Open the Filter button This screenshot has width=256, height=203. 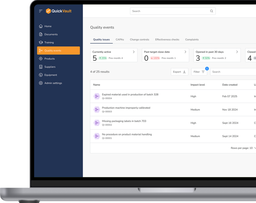tap(199, 72)
